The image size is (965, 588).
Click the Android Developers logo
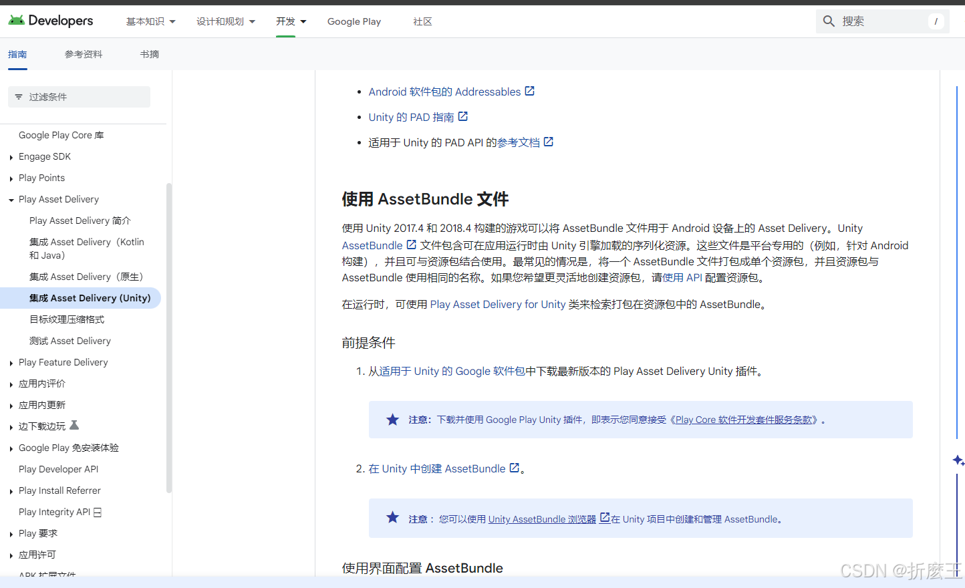coord(51,21)
